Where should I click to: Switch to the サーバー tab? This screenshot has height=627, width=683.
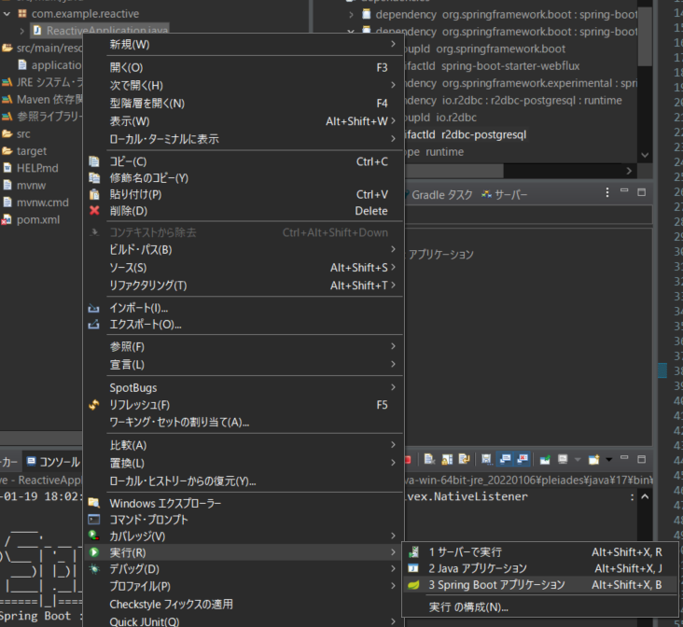tap(505, 194)
